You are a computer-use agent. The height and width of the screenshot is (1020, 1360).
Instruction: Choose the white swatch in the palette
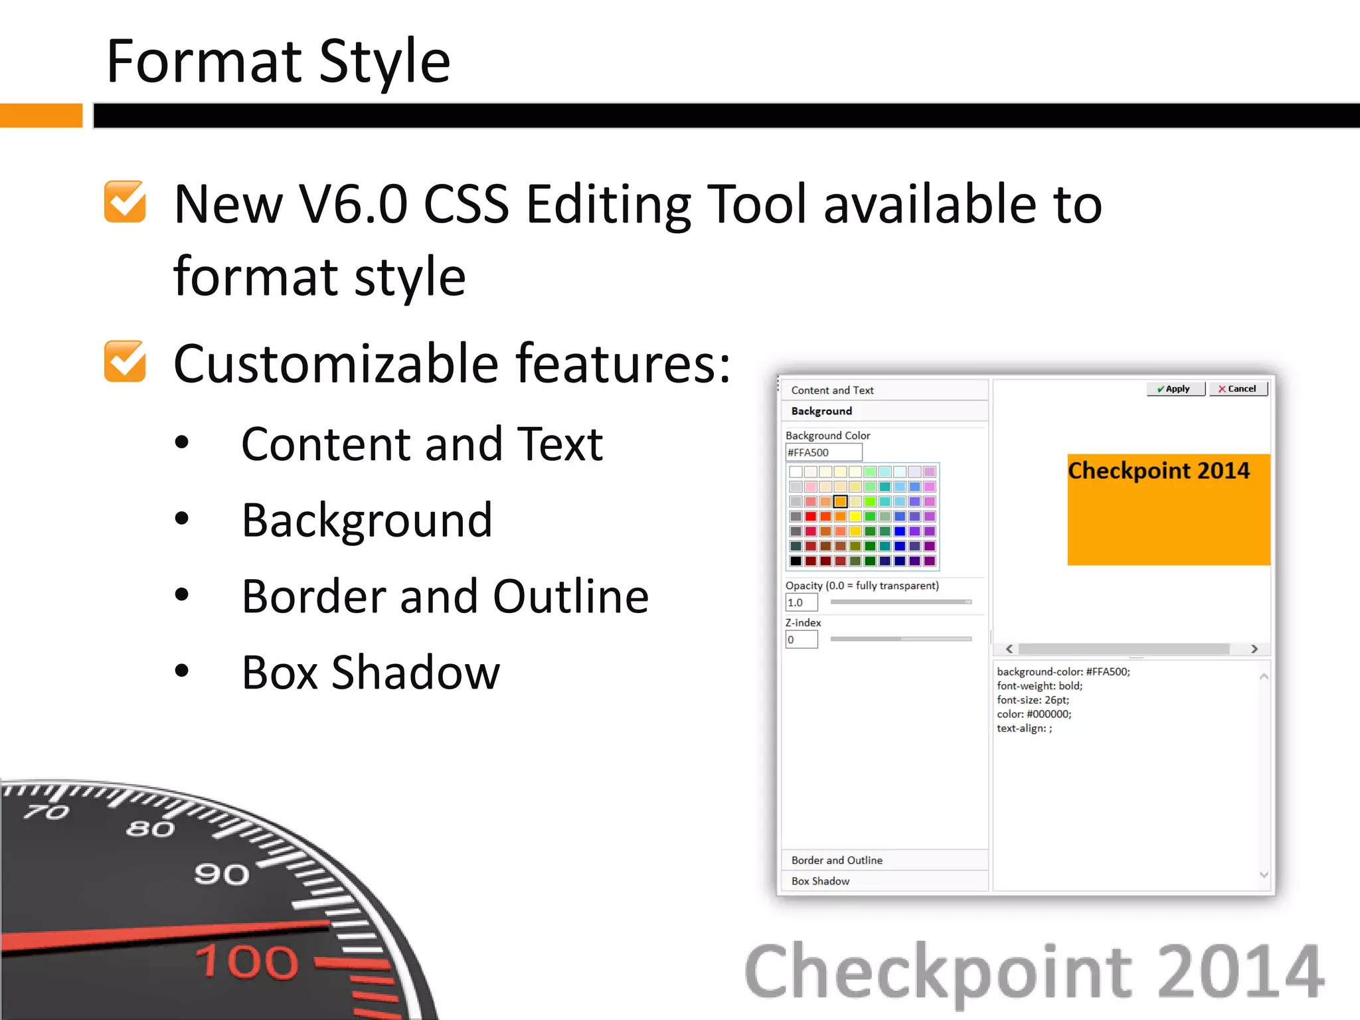pos(796,471)
